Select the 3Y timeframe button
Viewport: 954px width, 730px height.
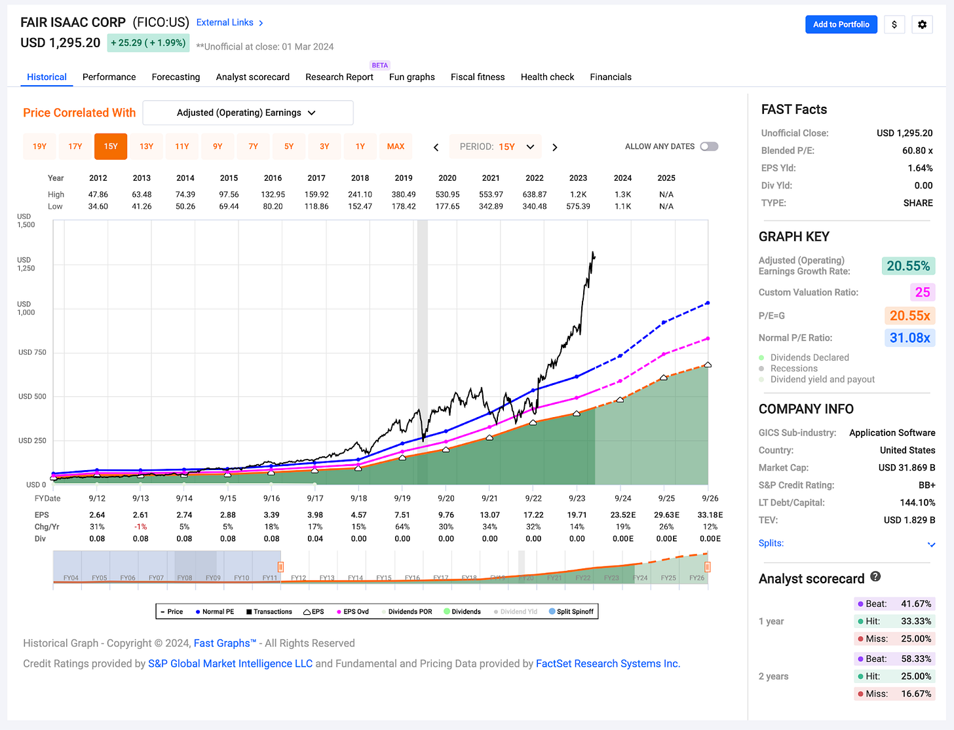click(x=324, y=147)
